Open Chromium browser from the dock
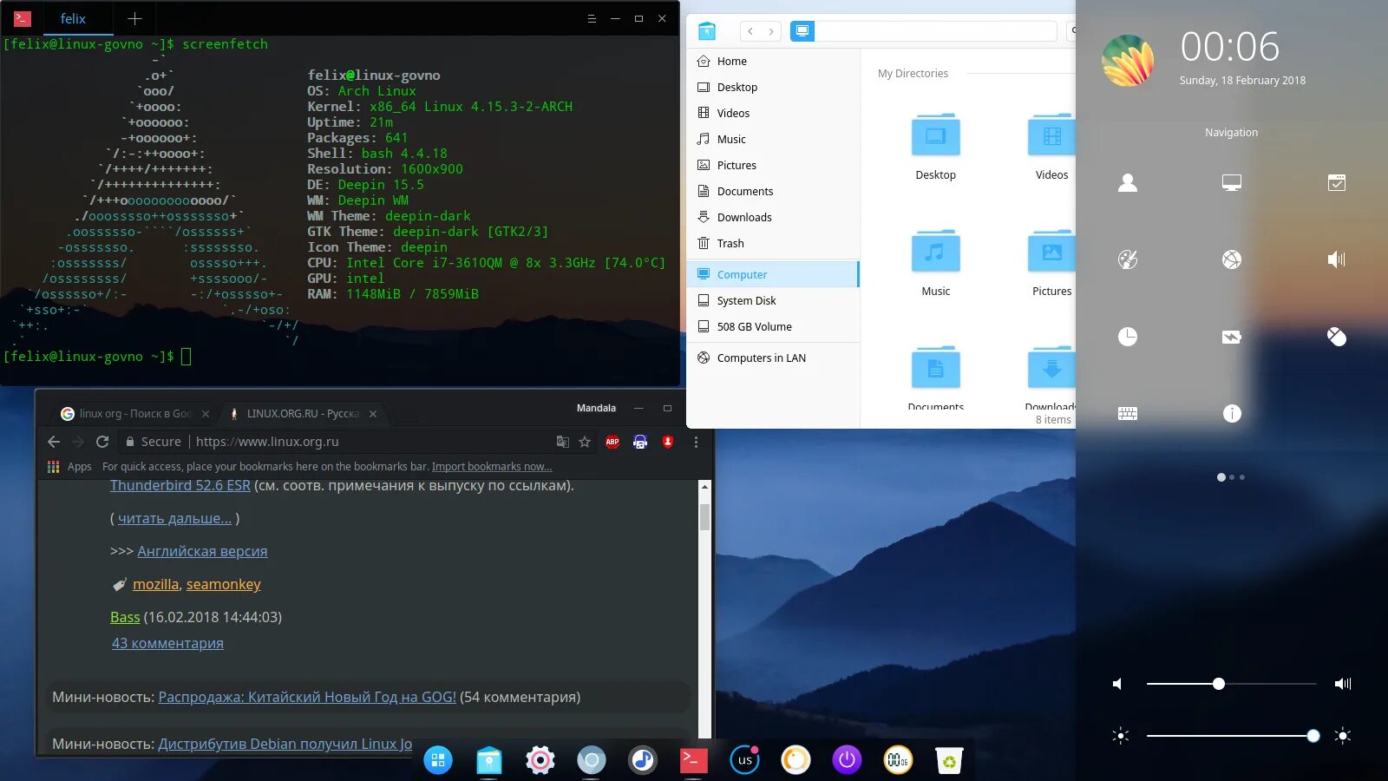The width and height of the screenshot is (1388, 781). coord(592,760)
